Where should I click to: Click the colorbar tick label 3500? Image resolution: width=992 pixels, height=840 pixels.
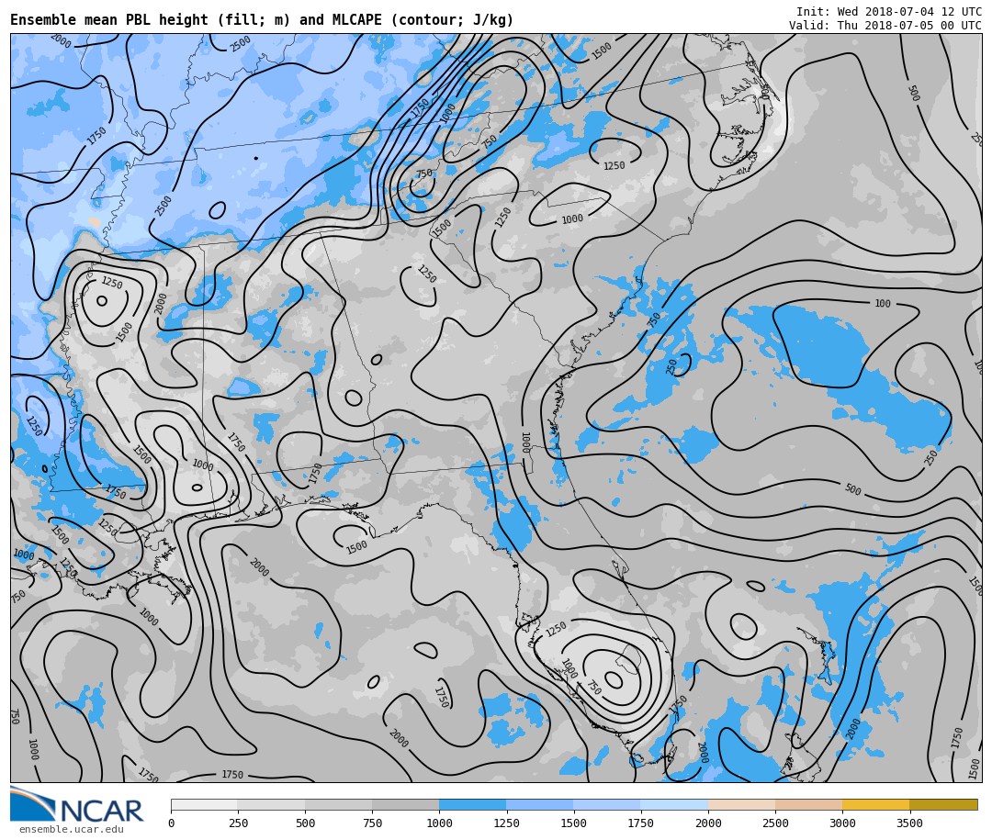(x=909, y=823)
